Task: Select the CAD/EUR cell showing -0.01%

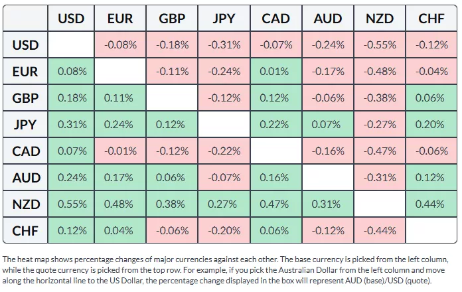Action: pos(120,151)
